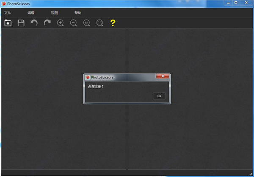Undo the last action
This screenshot has width=254, height=177.
[34, 23]
